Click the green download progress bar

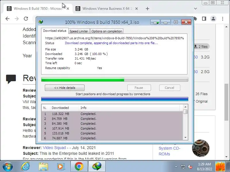click(114, 80)
